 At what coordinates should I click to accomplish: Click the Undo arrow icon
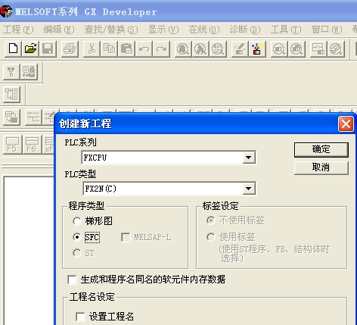click(144, 48)
